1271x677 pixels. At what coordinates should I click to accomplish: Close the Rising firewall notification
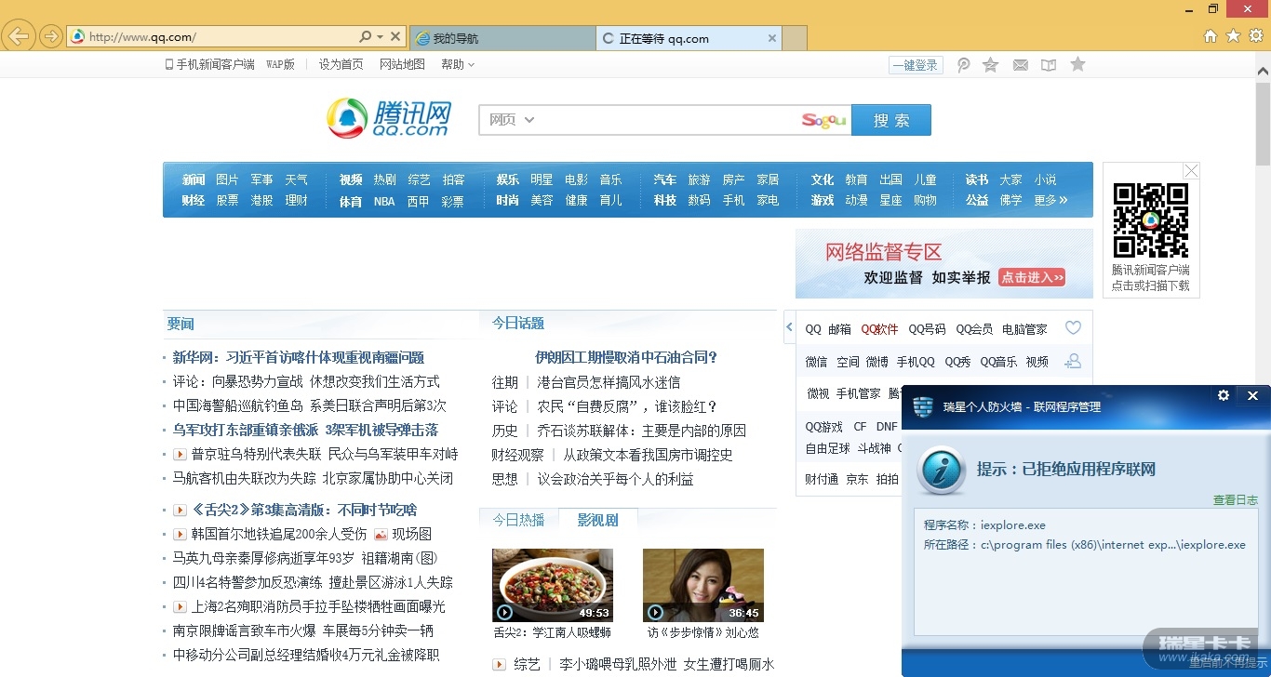point(1252,395)
